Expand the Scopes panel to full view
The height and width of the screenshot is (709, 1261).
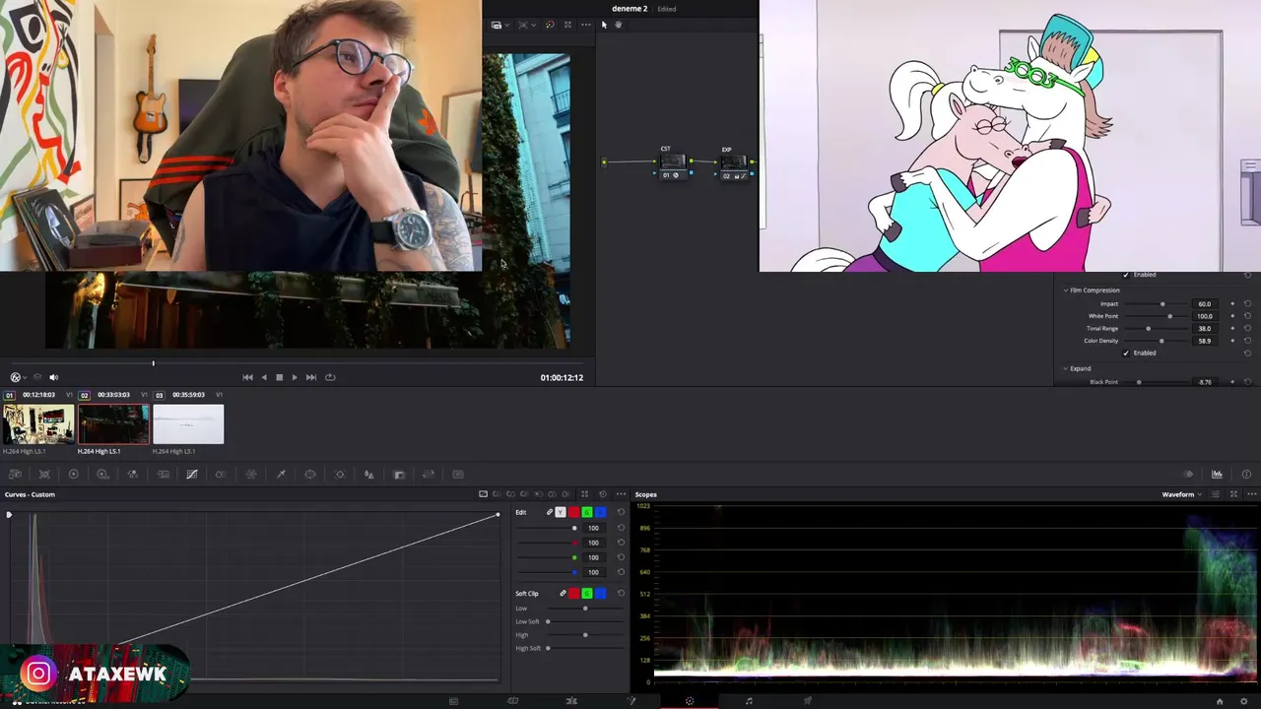[1233, 494]
